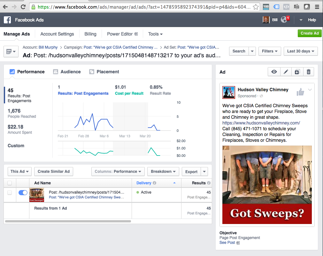Open the globe notifications icon
Screen dimensions: 323x256
284,20
